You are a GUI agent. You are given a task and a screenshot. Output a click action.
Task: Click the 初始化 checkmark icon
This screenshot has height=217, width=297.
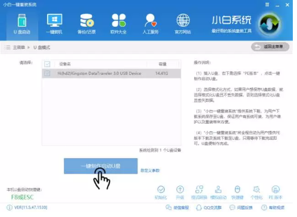click(161, 190)
